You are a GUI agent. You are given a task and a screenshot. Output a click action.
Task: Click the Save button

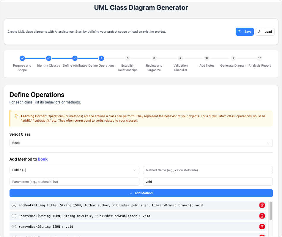(245, 32)
